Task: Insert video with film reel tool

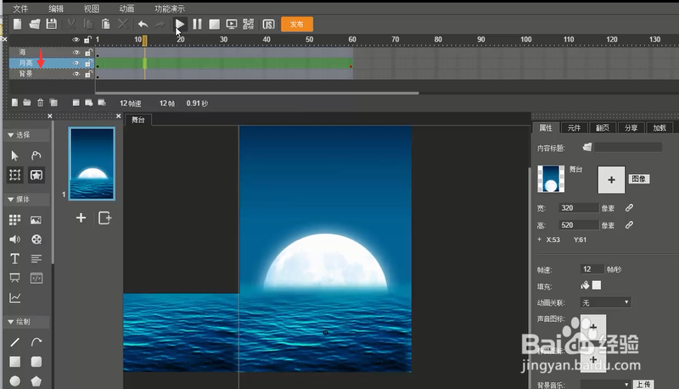Action: point(36,240)
